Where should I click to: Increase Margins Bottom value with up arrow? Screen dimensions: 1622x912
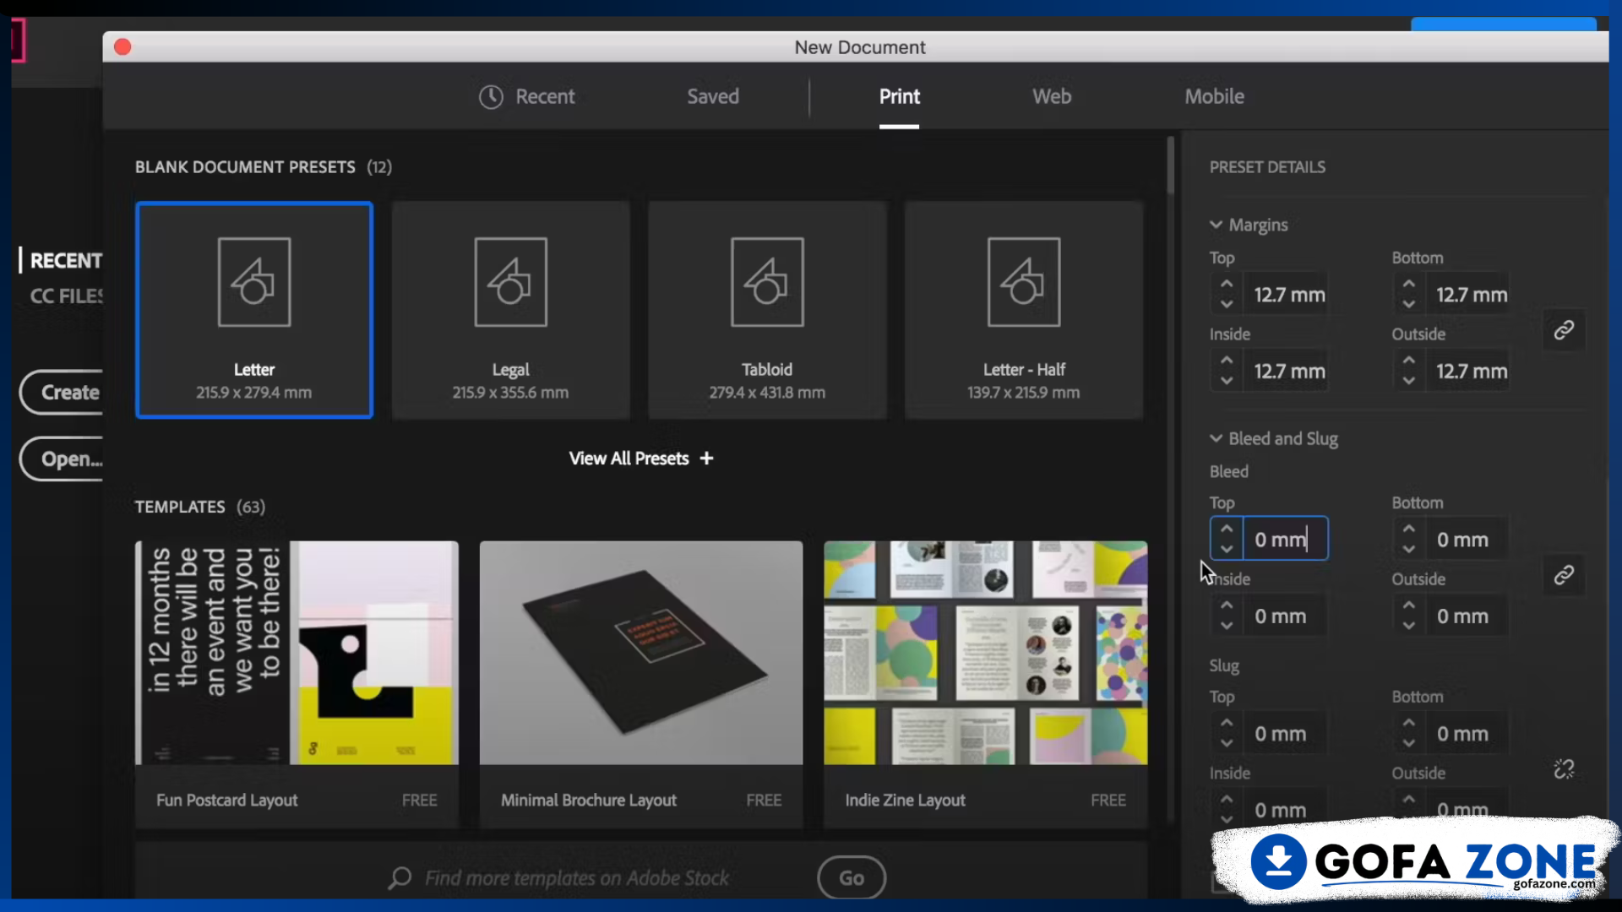(1409, 285)
